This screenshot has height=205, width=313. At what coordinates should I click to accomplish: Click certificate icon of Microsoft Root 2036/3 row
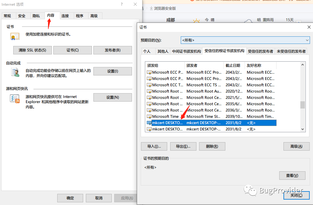149,110
